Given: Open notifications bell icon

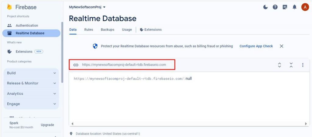Looking at the screenshot, I should pos(295,7).
